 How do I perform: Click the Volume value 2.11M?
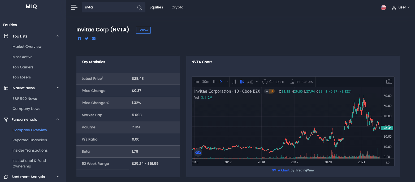click(x=136, y=127)
